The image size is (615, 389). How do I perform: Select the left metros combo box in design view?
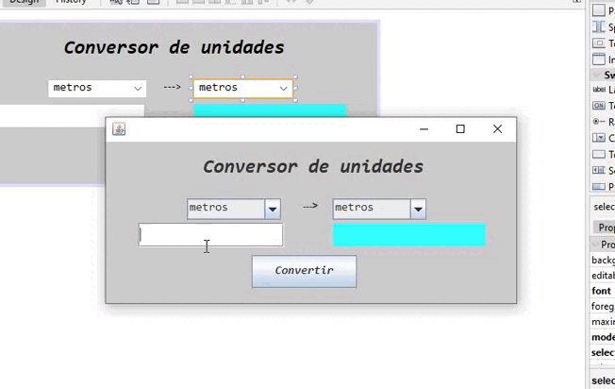tap(97, 89)
